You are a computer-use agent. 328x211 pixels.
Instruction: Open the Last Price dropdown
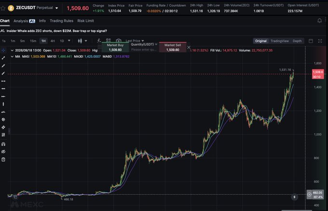coord(135,41)
